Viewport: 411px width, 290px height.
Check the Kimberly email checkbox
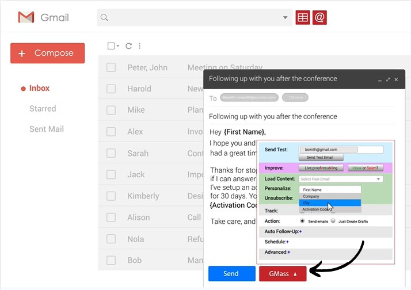coord(111,196)
